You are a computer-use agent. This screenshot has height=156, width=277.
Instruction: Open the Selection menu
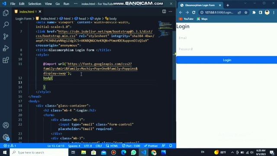[x=35, y=4]
